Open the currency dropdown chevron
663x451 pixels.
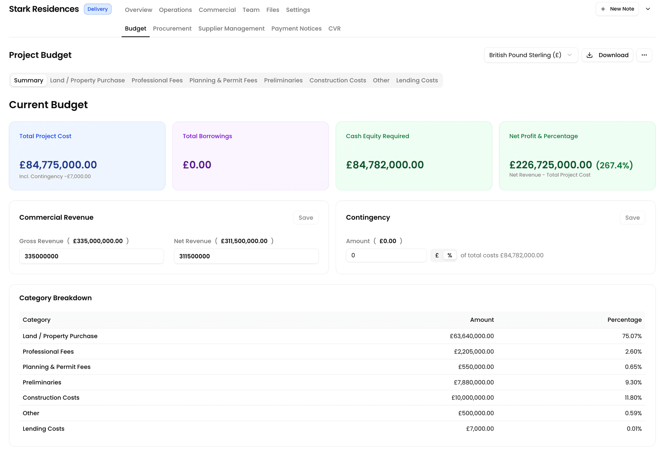569,55
